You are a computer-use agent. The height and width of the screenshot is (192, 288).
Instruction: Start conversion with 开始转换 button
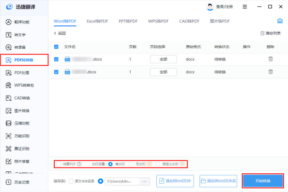point(263,181)
